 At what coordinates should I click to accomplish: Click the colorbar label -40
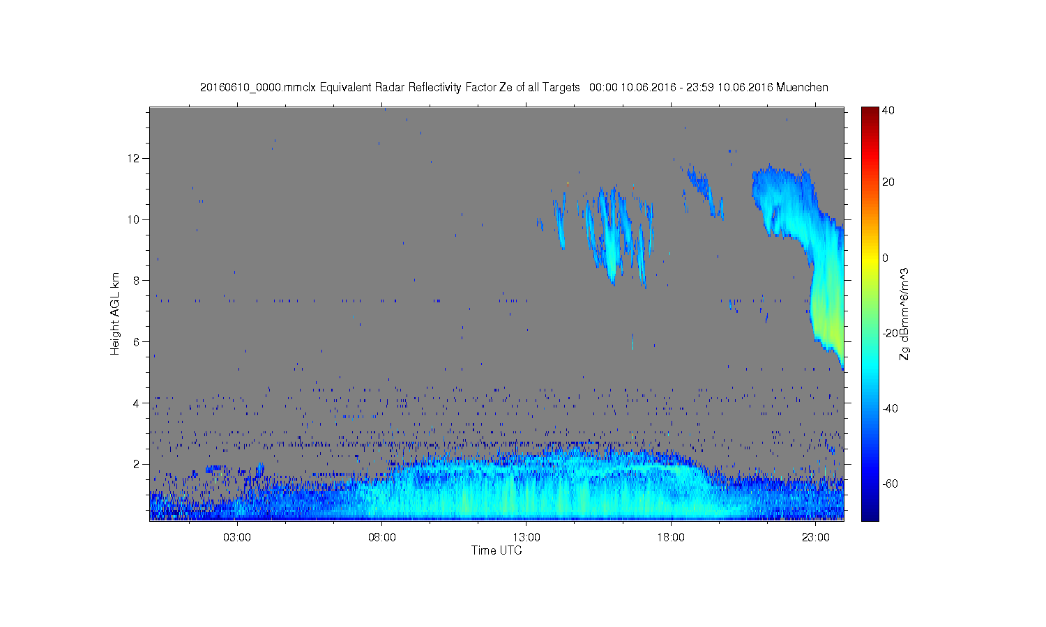point(889,408)
